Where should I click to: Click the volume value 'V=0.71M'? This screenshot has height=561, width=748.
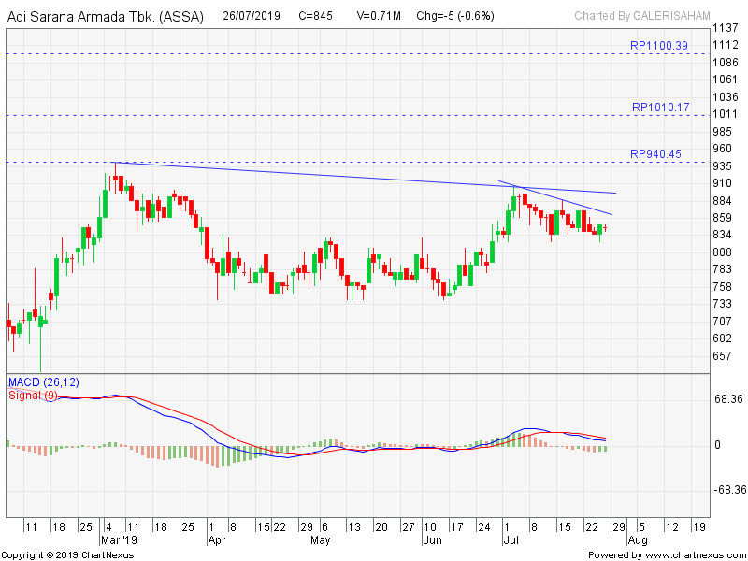point(379,16)
